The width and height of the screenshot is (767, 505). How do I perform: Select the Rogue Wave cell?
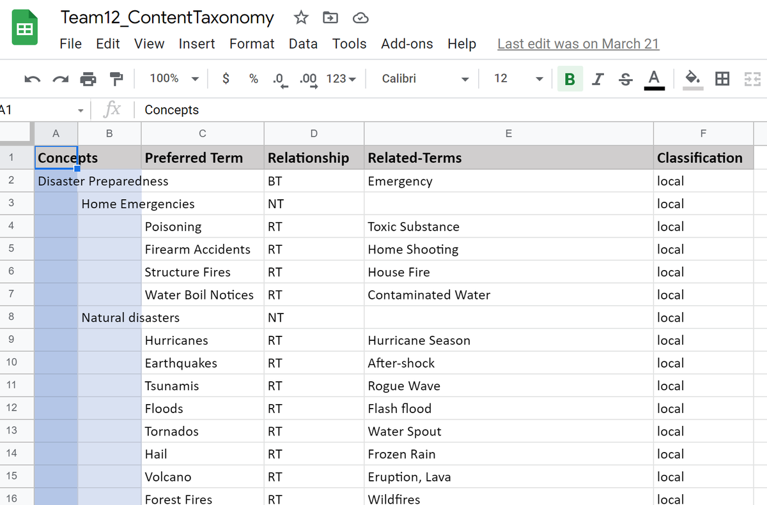[x=509, y=386]
